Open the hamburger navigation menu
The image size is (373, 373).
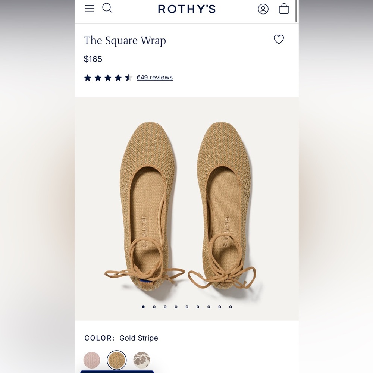[90, 8]
